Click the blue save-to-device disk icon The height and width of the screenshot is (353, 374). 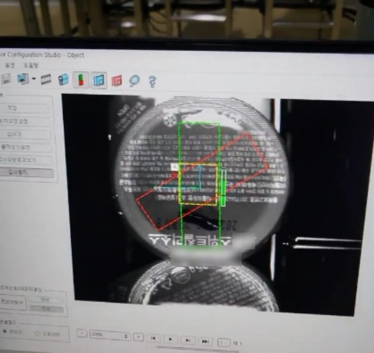click(23, 79)
